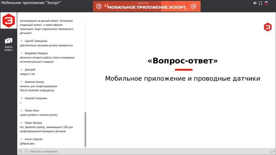
Task: Click avatar icon next to Касимов Зиннур
Action: pyautogui.click(x=22, y=82)
